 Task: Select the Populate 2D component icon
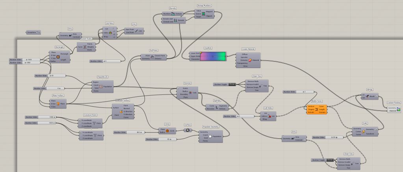(x=100, y=86)
